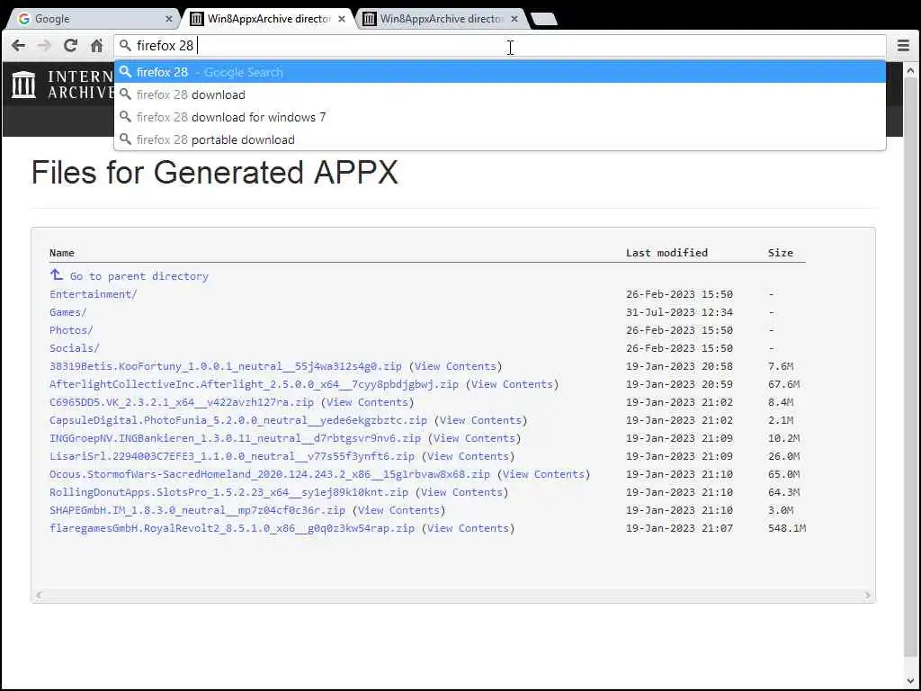This screenshot has height=691, width=921.
Task: Download RollingDonutApps.SlotsPro zip file
Action: pyautogui.click(x=228, y=492)
